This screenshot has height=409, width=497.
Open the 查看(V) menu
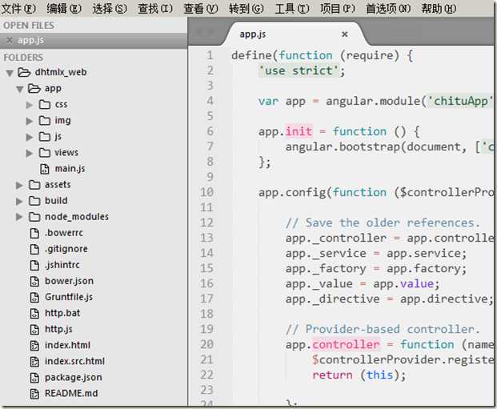click(201, 9)
